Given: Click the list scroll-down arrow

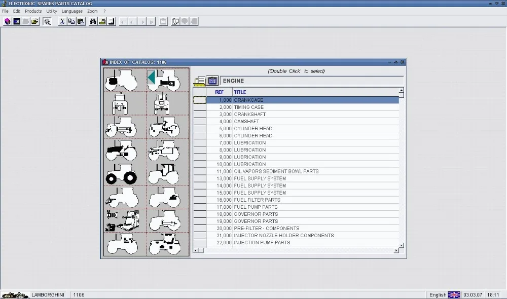Looking at the screenshot, I should [401, 245].
